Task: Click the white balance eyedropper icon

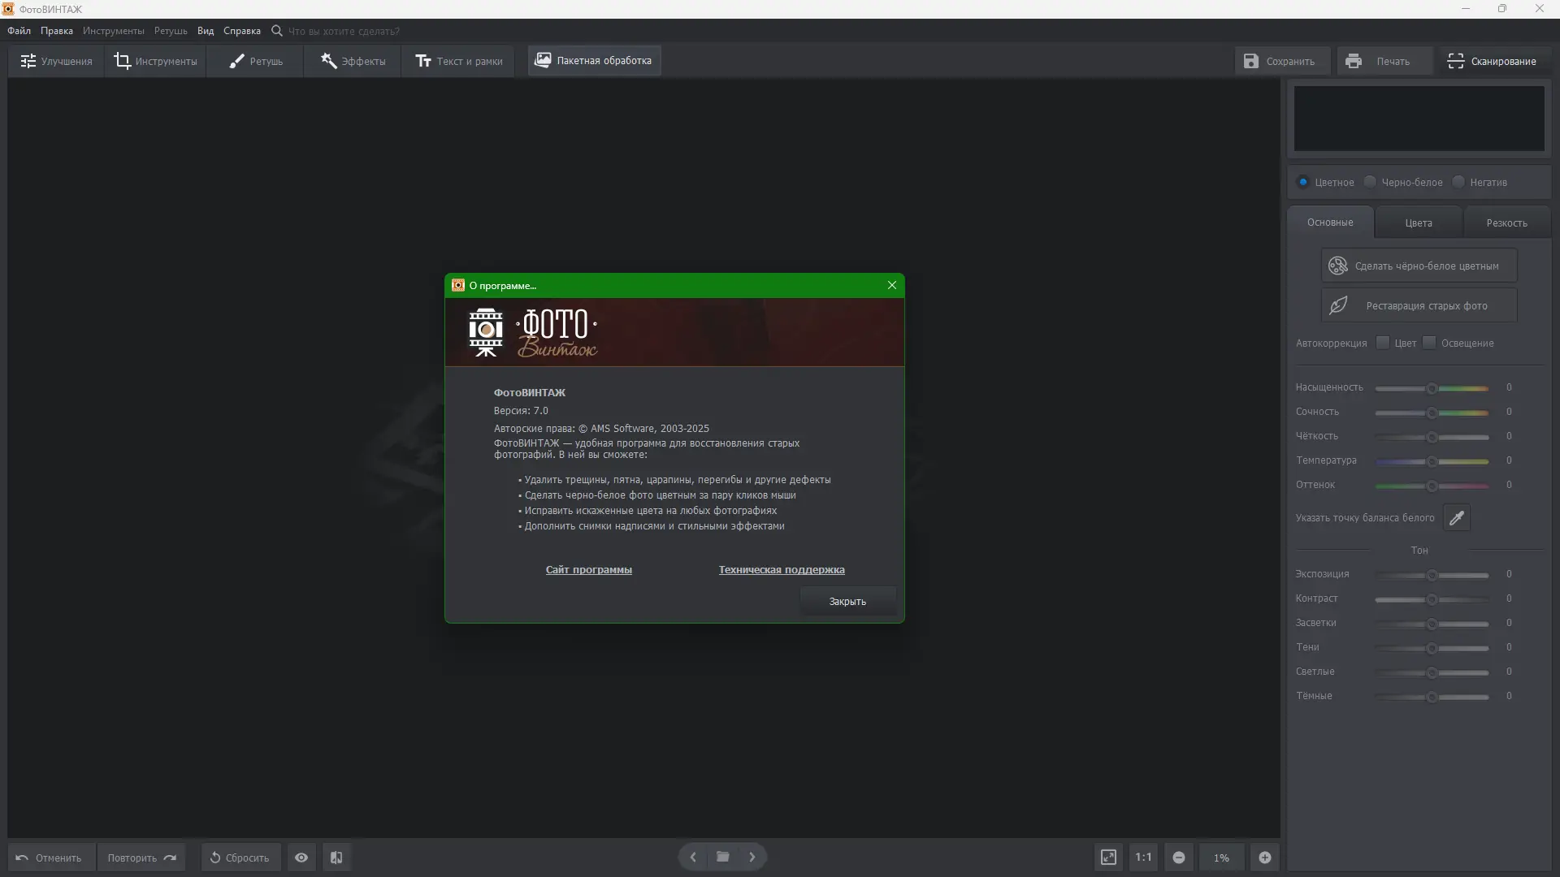Action: (x=1457, y=518)
